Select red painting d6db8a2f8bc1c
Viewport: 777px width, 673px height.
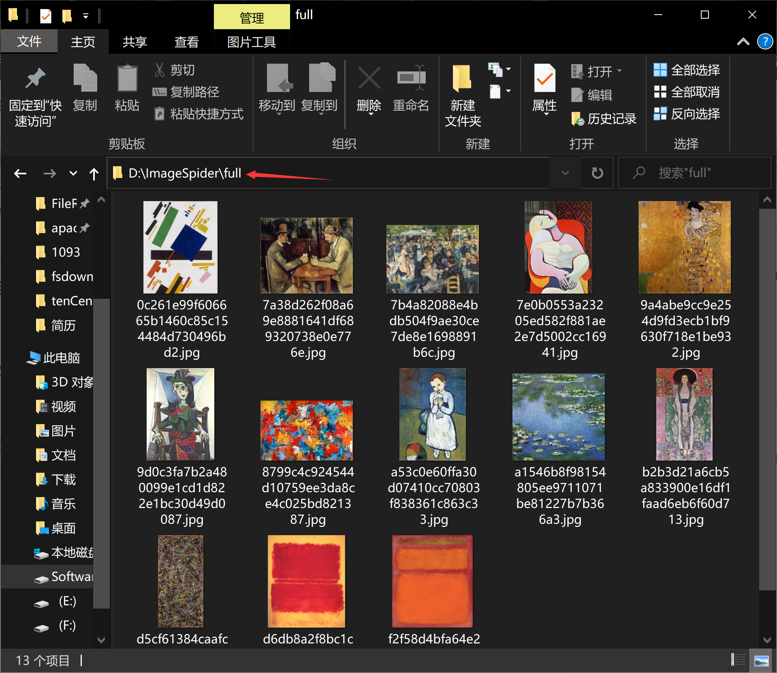click(x=307, y=581)
